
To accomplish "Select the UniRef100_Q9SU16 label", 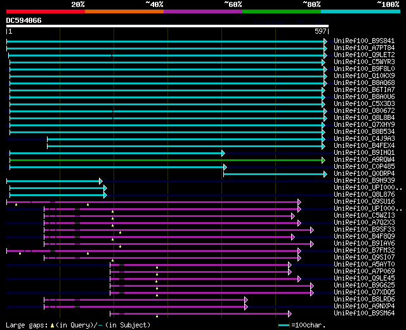I will [x=364, y=202].
